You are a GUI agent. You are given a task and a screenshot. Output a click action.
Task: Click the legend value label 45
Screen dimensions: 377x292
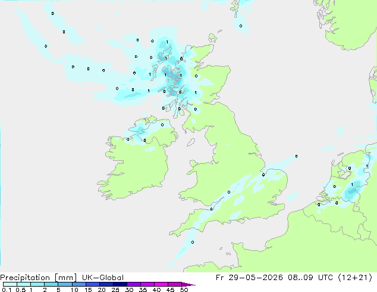tap(170, 290)
